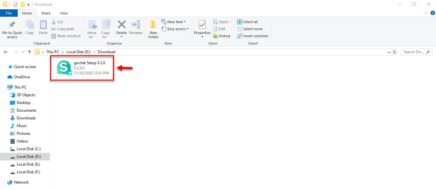
Task: Click the Delete red X icon
Action: (121, 25)
